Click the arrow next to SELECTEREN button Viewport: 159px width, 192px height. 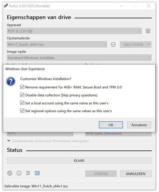[149, 45]
